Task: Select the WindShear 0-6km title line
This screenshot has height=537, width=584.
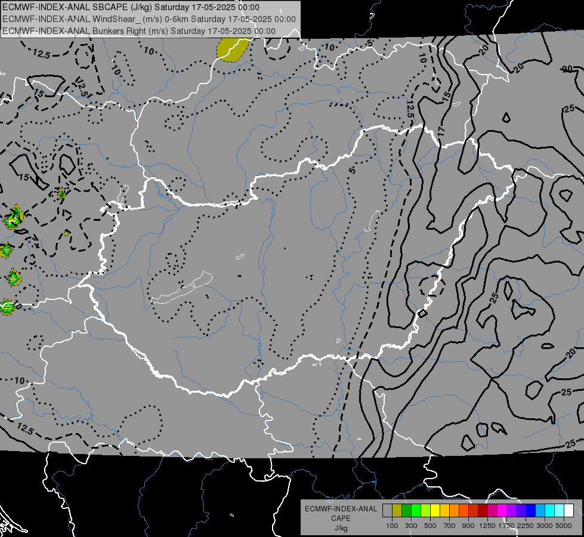Action: point(149,19)
